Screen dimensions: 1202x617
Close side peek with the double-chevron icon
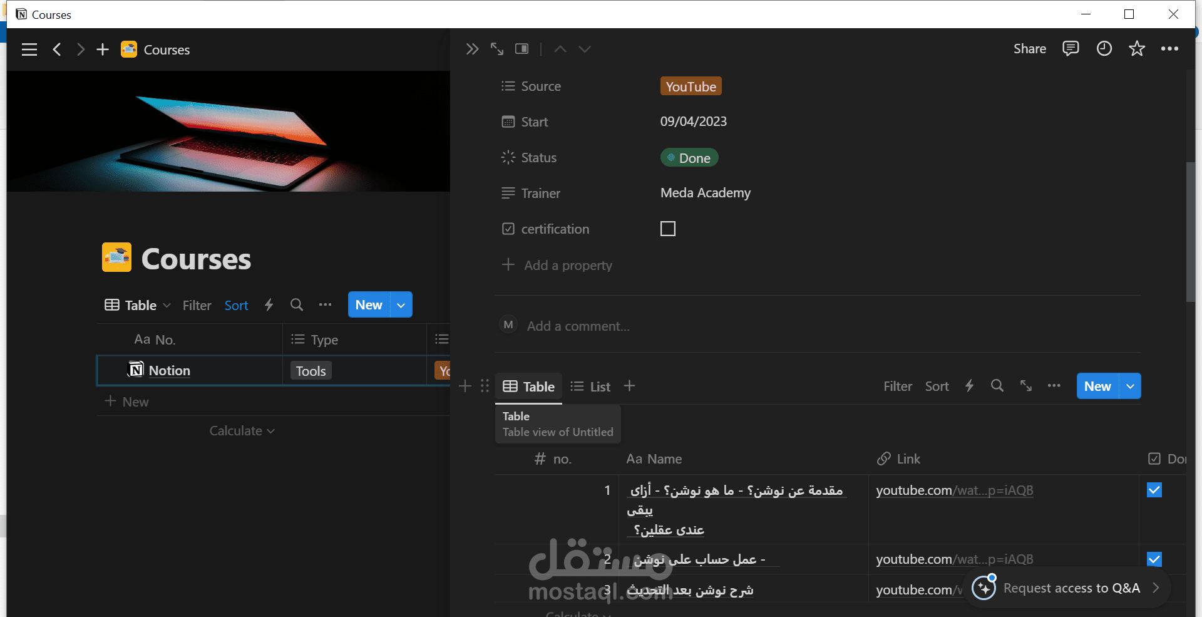tap(472, 49)
